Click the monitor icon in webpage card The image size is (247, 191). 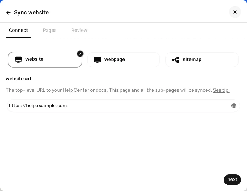tap(97, 60)
